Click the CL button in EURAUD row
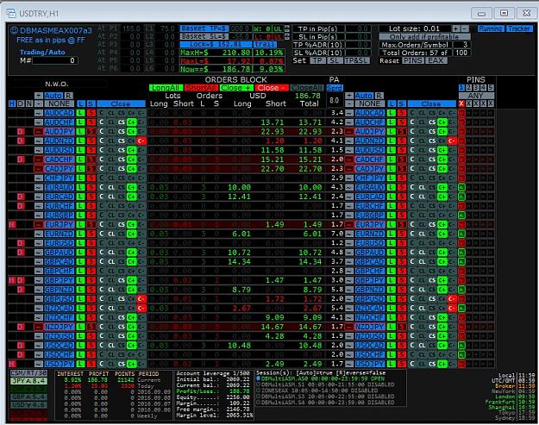This screenshot has width=539, height=425. (x=111, y=187)
